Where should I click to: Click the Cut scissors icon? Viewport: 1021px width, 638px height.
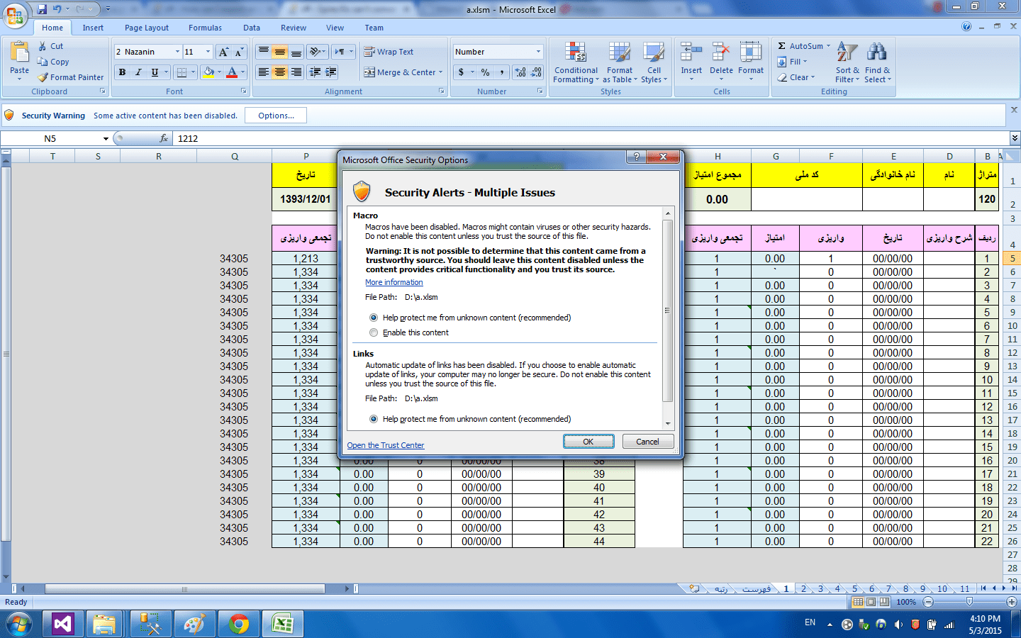click(x=43, y=46)
